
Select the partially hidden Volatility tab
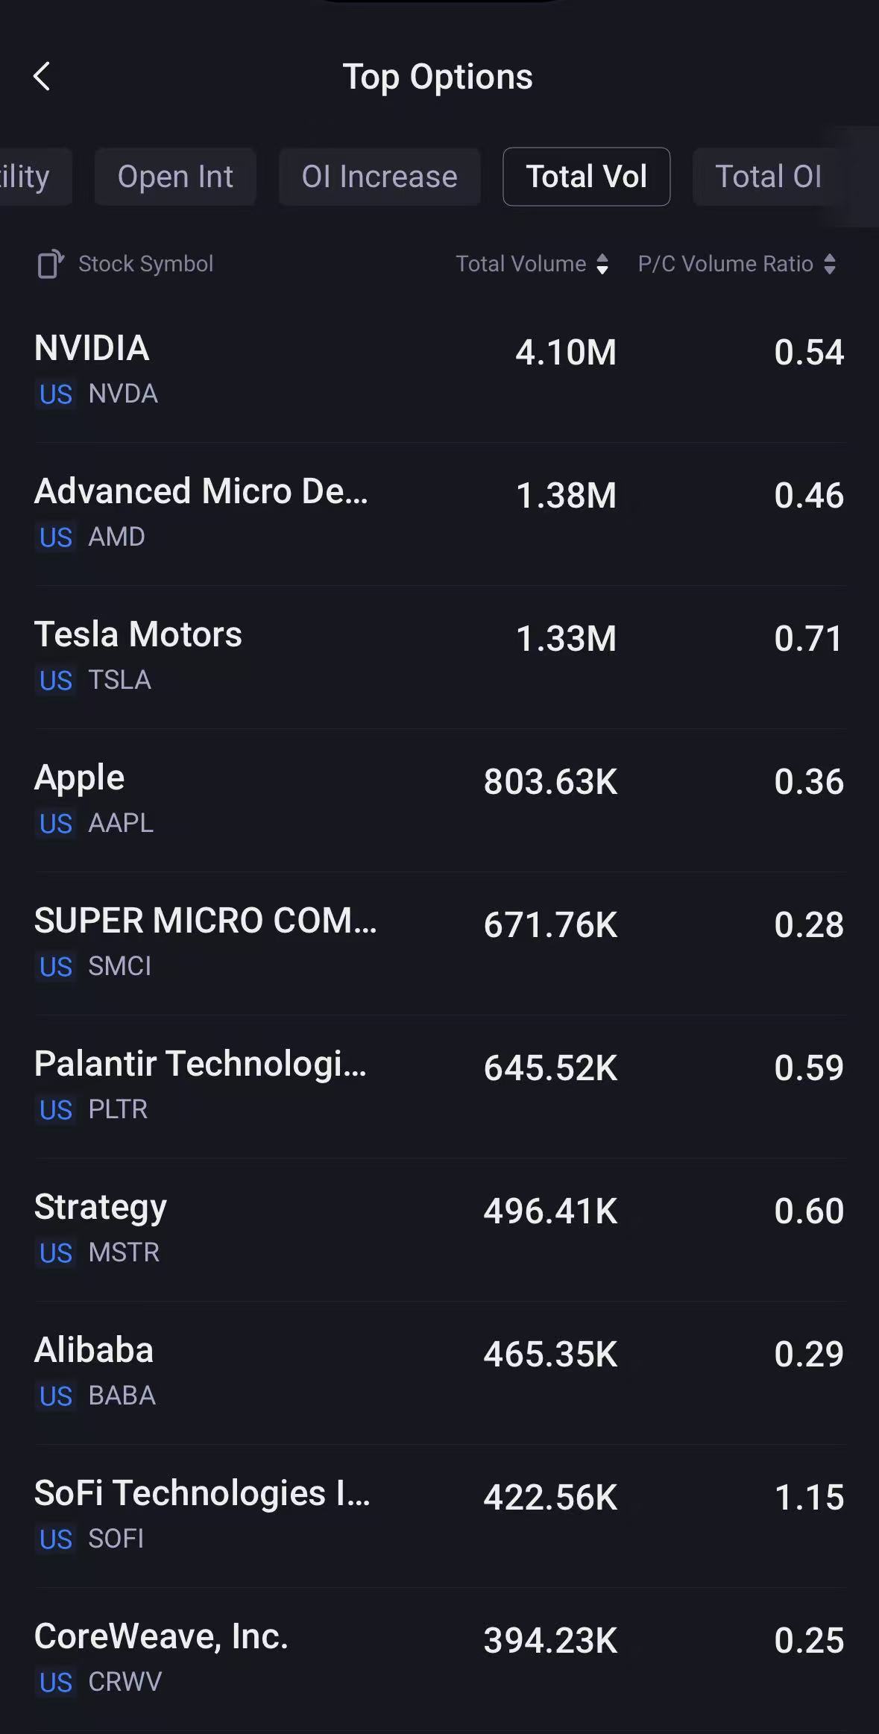pyautogui.click(x=30, y=177)
